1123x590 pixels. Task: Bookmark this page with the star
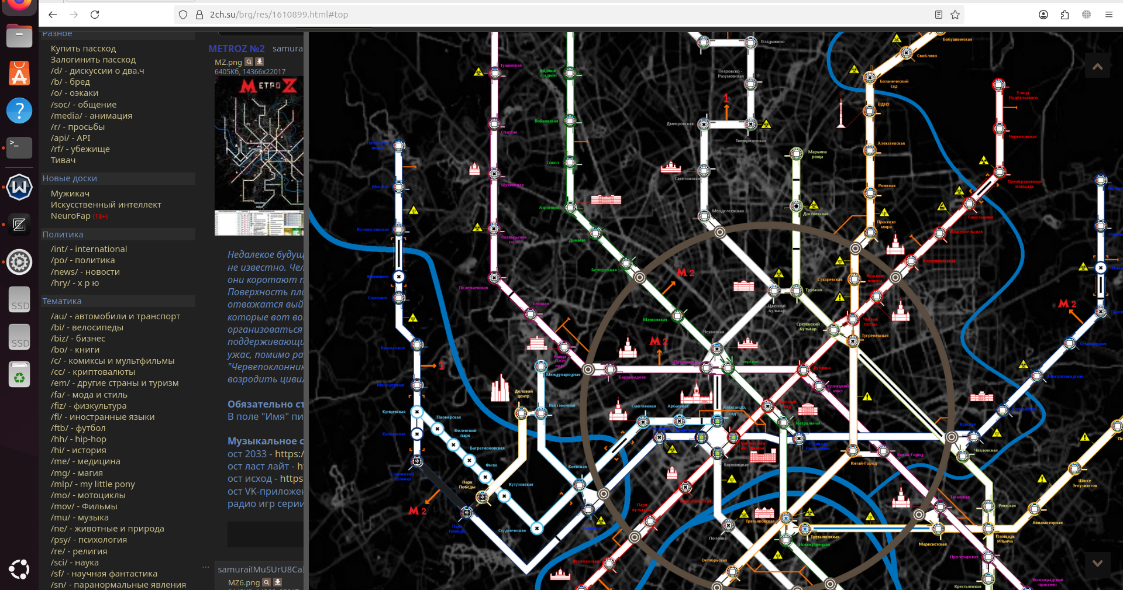coord(955,15)
